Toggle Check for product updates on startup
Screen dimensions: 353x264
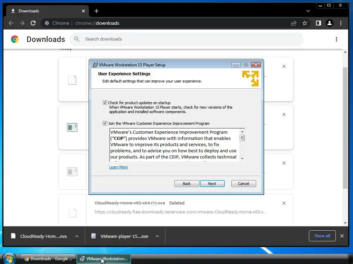pyautogui.click(x=105, y=102)
